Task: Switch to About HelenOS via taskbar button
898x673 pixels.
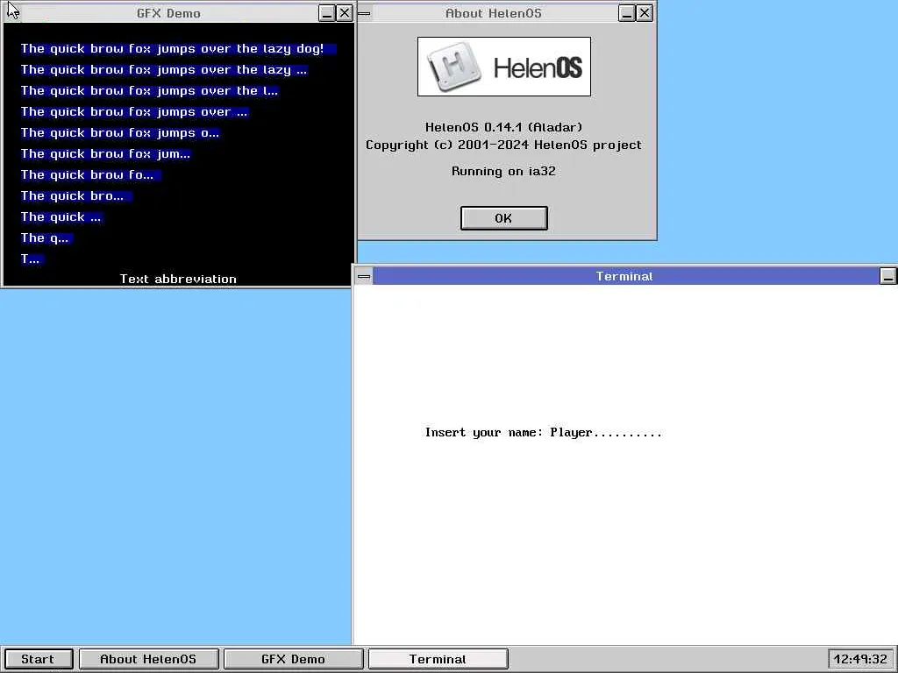Action: tap(148, 659)
